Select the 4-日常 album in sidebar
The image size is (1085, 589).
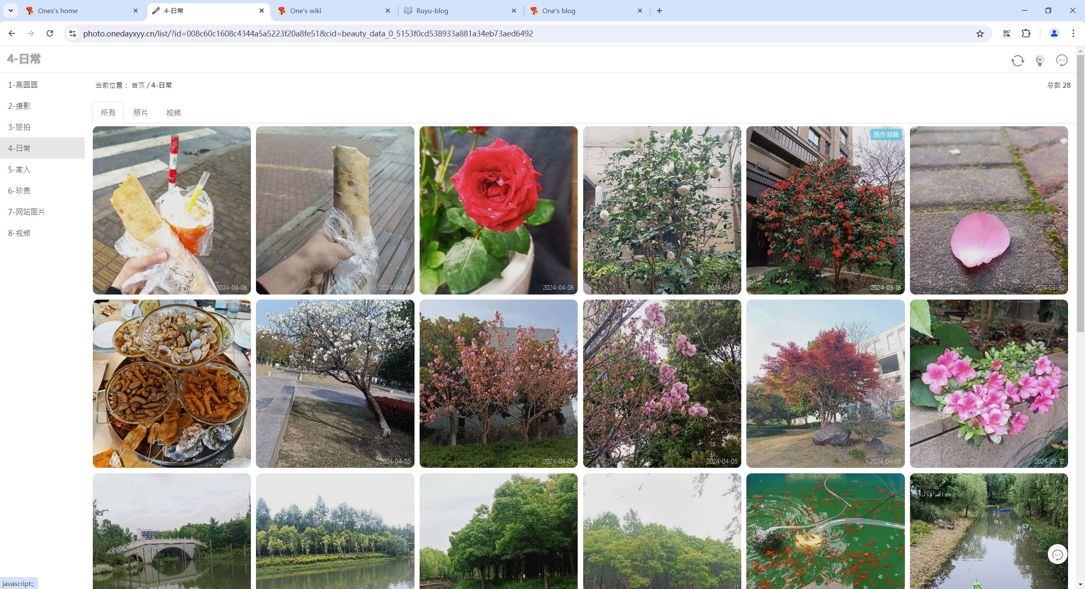(x=42, y=148)
